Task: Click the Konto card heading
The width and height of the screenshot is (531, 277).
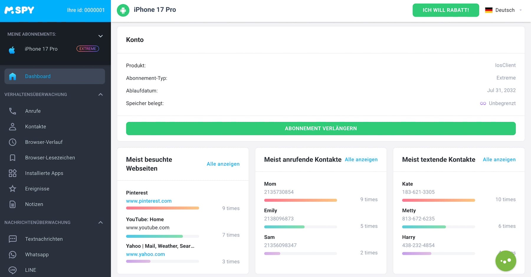Action: (x=135, y=40)
